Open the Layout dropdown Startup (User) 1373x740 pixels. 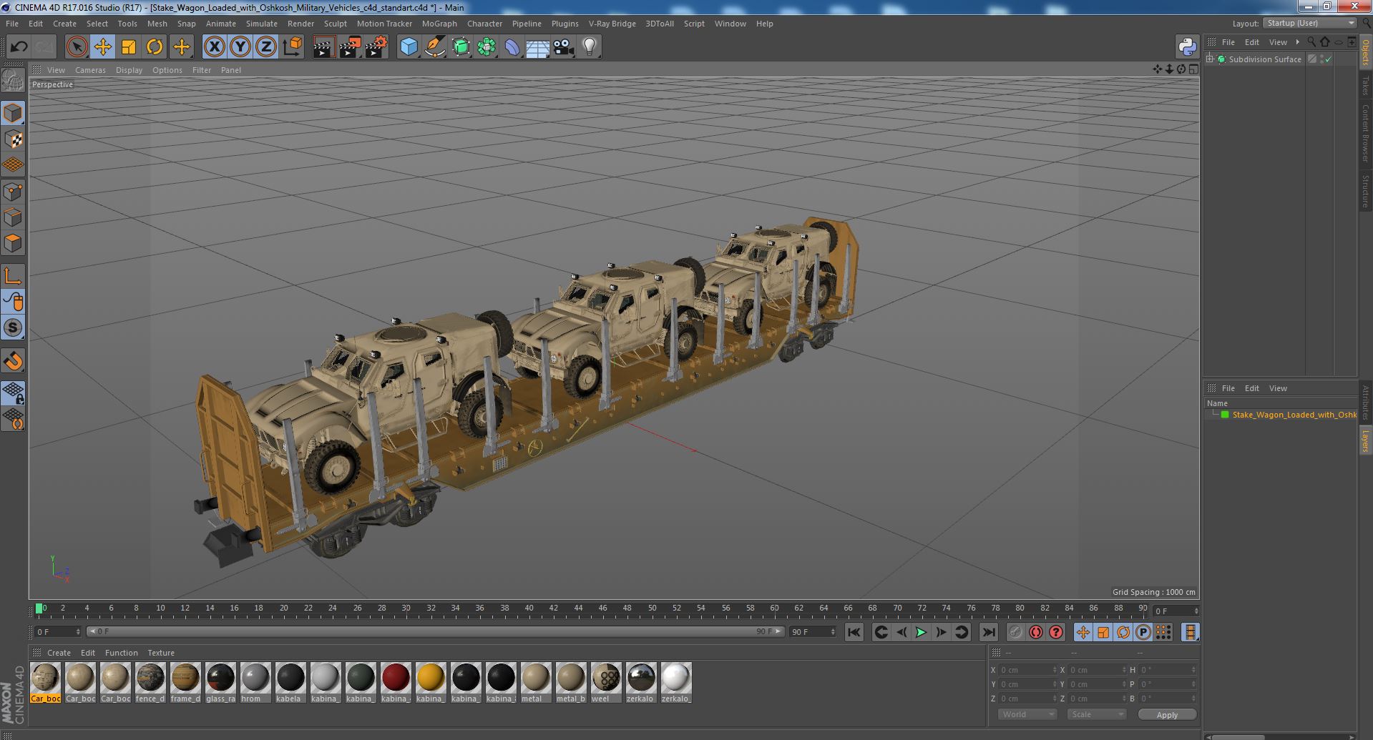pos(1311,23)
